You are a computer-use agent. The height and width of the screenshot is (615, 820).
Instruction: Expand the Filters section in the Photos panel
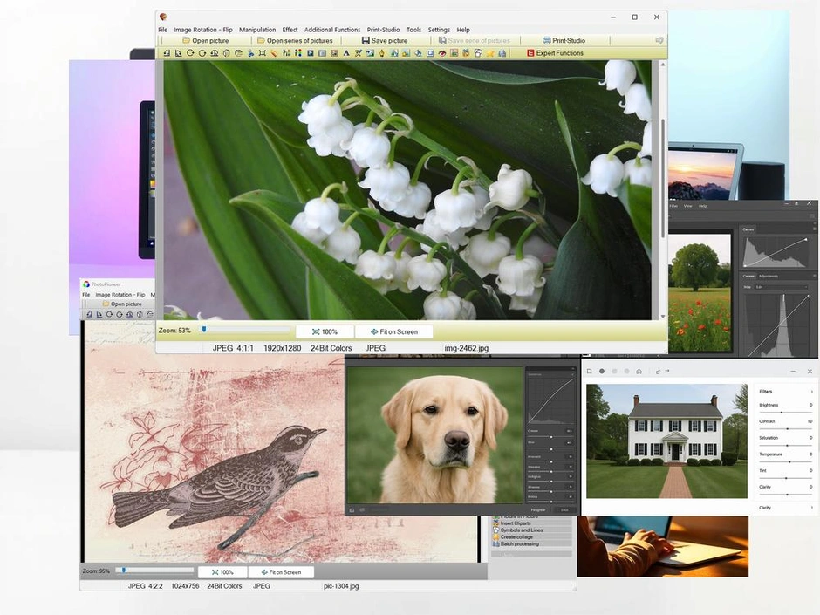click(x=811, y=391)
